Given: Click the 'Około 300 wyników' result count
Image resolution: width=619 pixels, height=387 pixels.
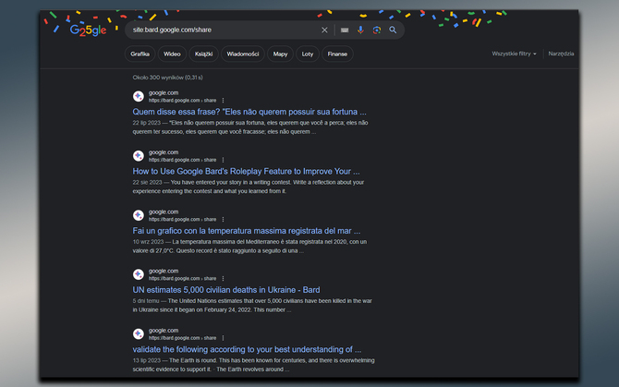Looking at the screenshot, I should tap(168, 78).
